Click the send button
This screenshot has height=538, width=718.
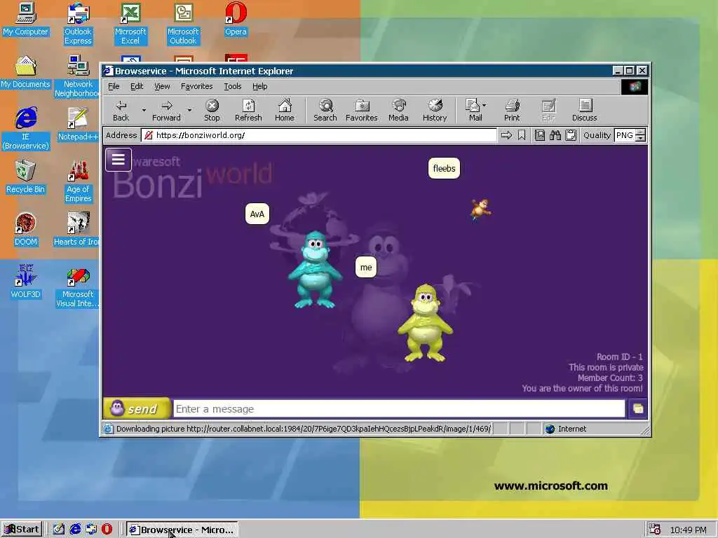[x=137, y=408]
